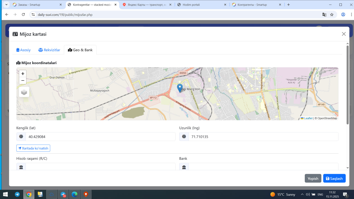The height and width of the screenshot is (199, 354).
Task: Open the taskbar clock showing 11:32
Action: click(x=332, y=194)
